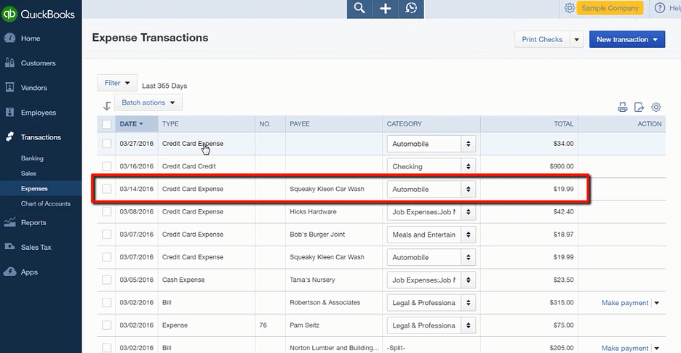This screenshot has width=681, height=353.
Task: Click the Apps cloud icon in sidebar
Action: tap(9, 272)
